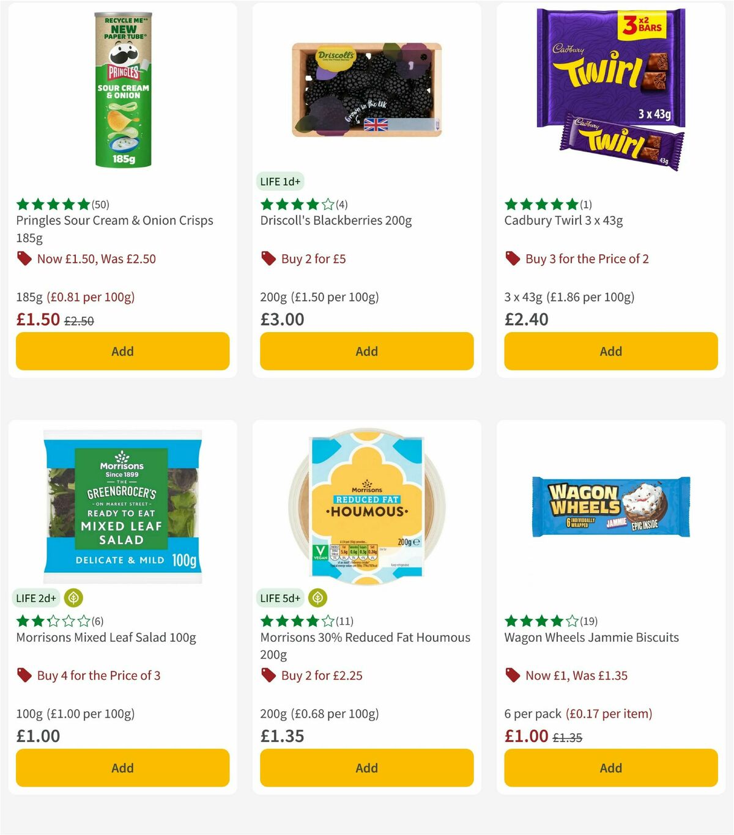Click the offer tag icon beside 'Now £1.50, Was £2.50'
This screenshot has width=734, height=835.
coord(24,259)
